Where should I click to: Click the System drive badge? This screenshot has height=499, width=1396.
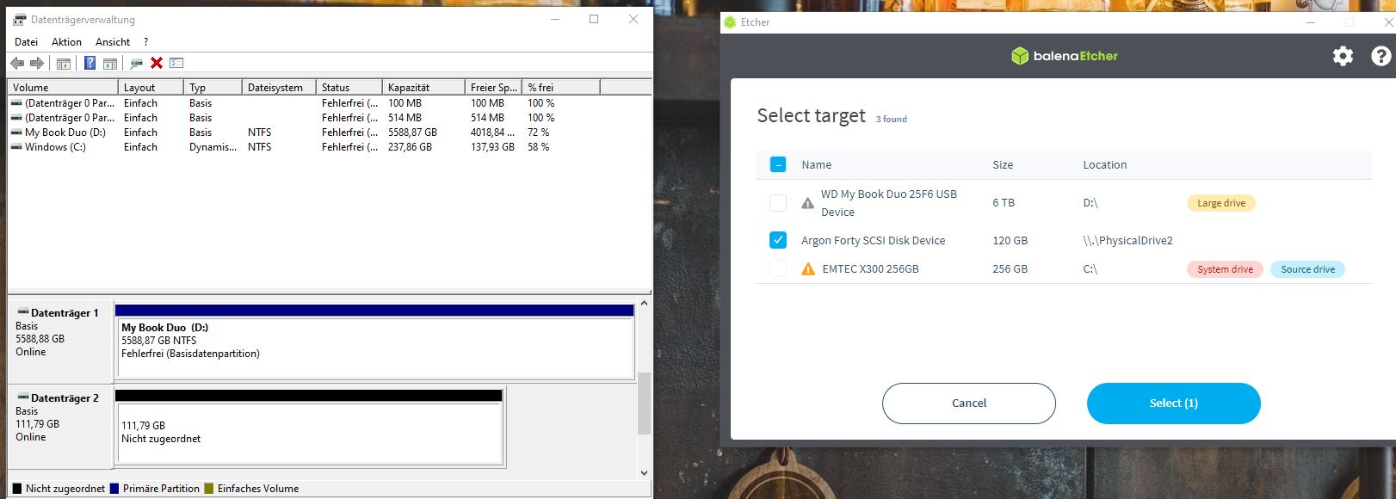click(1225, 269)
